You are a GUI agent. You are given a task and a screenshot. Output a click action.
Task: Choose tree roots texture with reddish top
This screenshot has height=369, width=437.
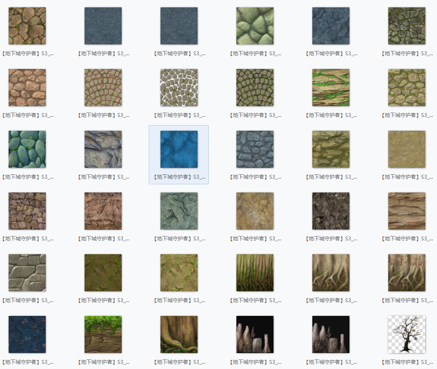click(x=407, y=273)
